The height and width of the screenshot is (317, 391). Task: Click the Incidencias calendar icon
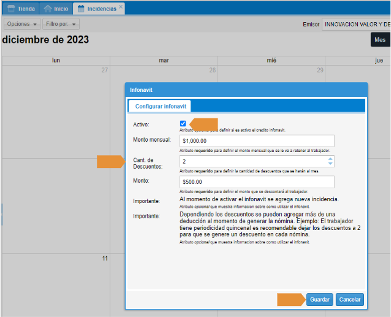click(81, 9)
